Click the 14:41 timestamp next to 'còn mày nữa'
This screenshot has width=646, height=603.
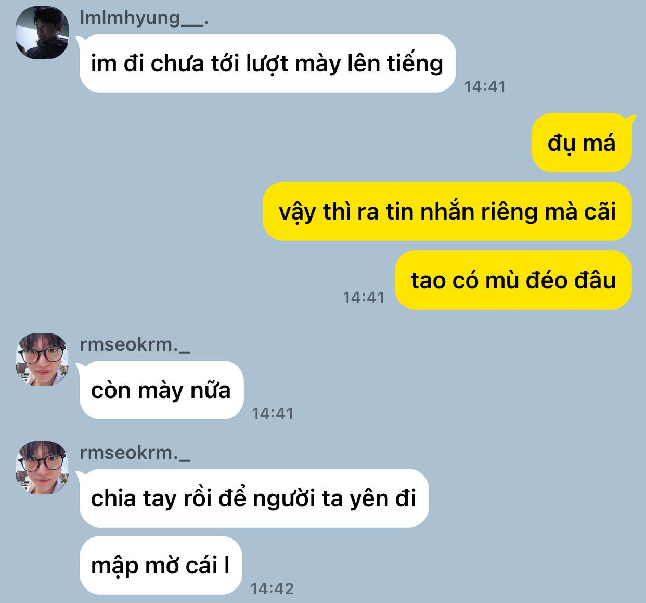[x=273, y=413]
